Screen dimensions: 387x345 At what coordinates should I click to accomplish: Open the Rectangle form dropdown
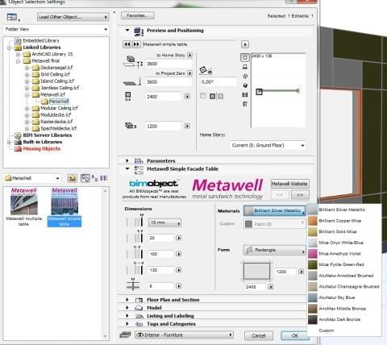tap(274, 250)
